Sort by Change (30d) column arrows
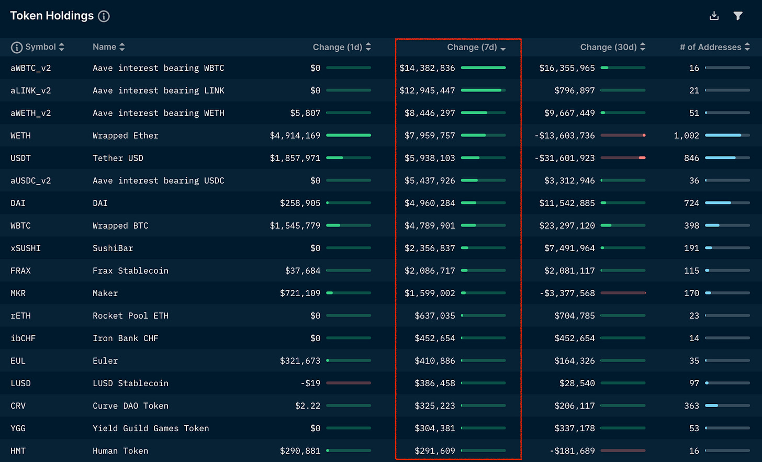 click(643, 47)
